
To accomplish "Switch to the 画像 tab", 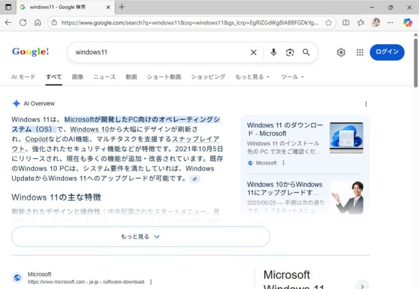I will [x=77, y=77].
